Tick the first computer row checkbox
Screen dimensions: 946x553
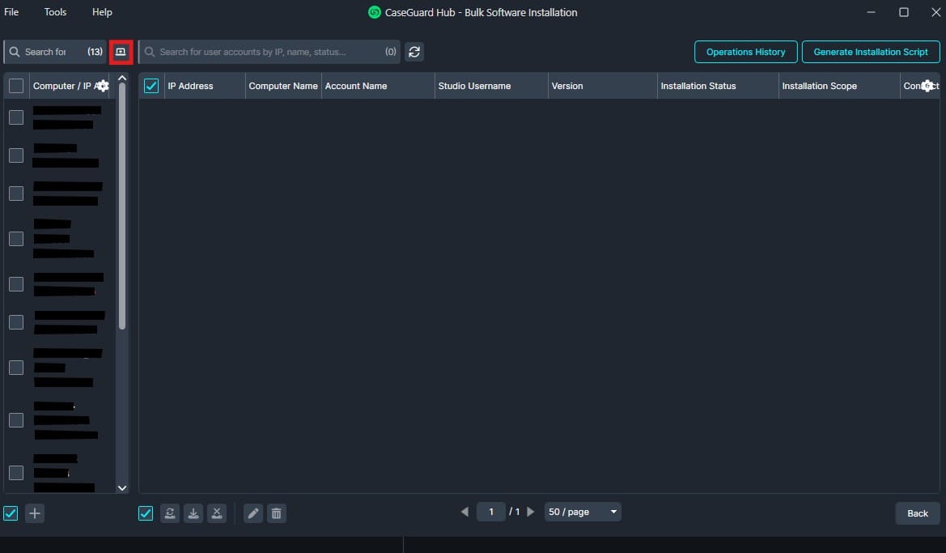(x=16, y=117)
